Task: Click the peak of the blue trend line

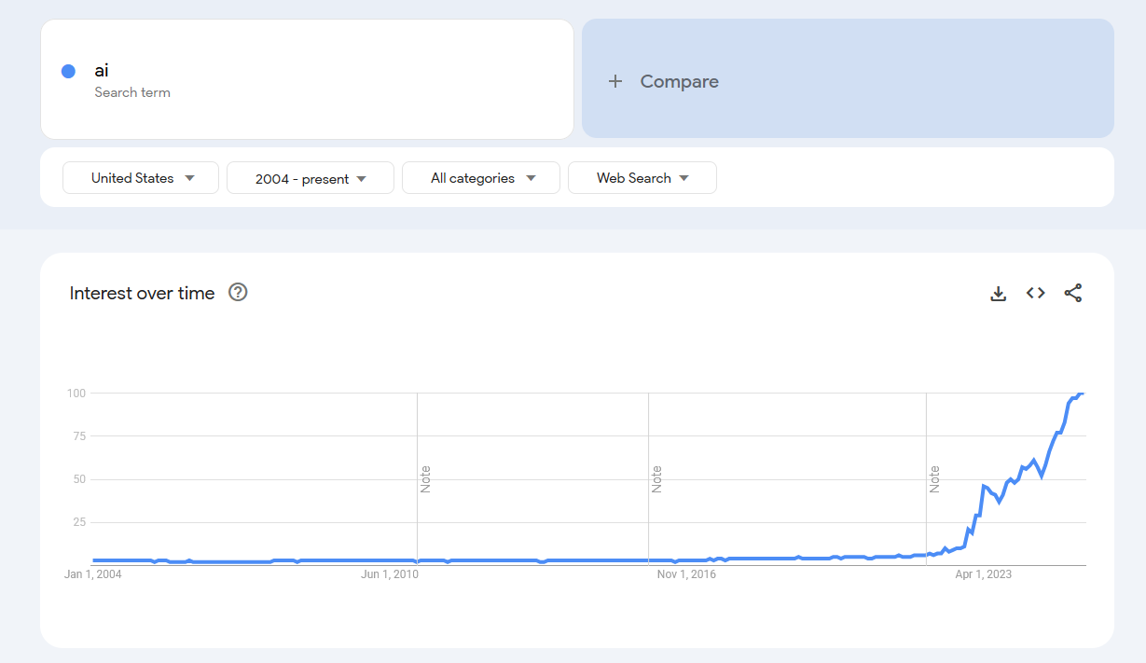Action: point(1082,394)
